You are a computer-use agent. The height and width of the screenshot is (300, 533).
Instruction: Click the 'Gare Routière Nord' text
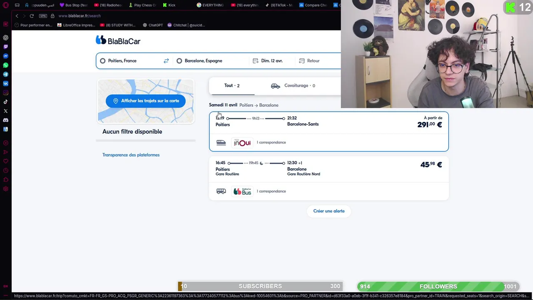pos(304,174)
